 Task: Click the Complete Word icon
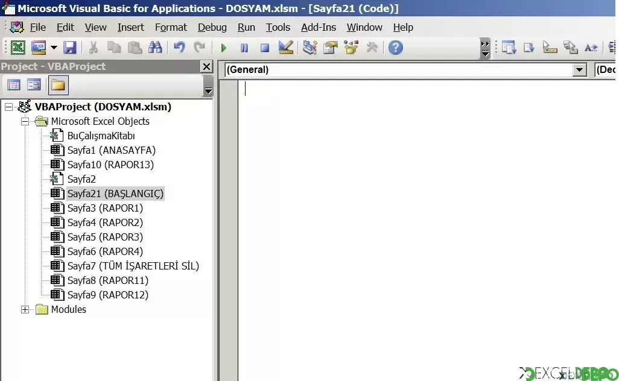tap(591, 48)
